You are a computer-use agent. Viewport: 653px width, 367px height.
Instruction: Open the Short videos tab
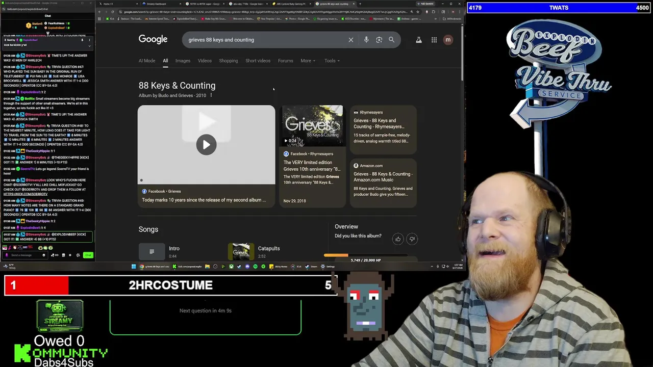pos(258,61)
